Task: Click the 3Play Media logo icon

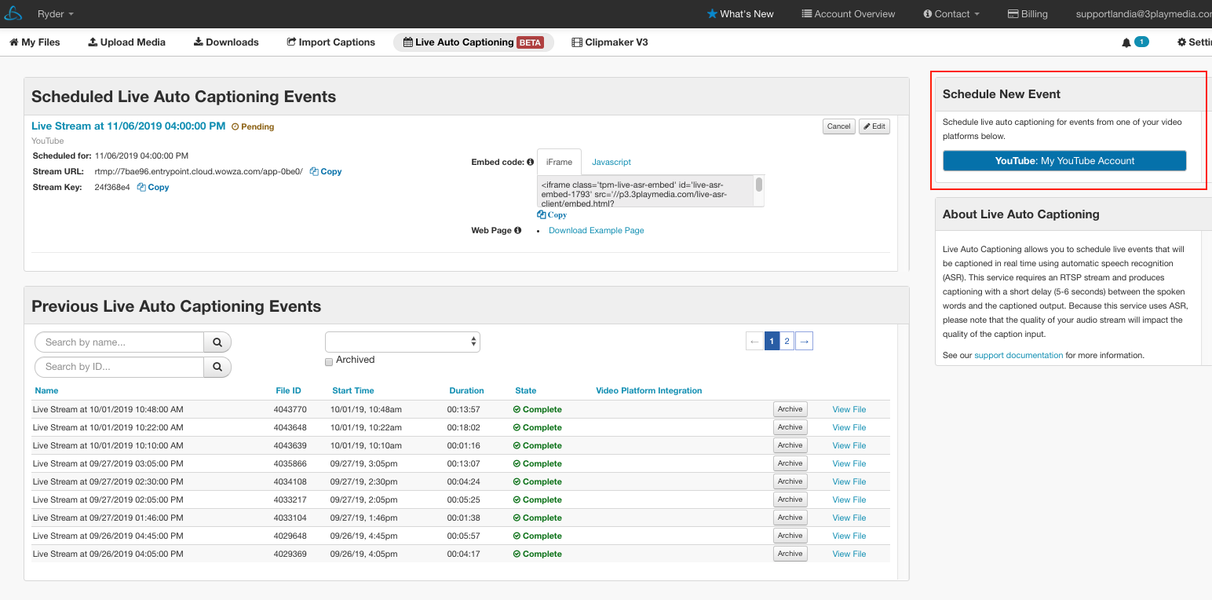Action: click(x=14, y=13)
